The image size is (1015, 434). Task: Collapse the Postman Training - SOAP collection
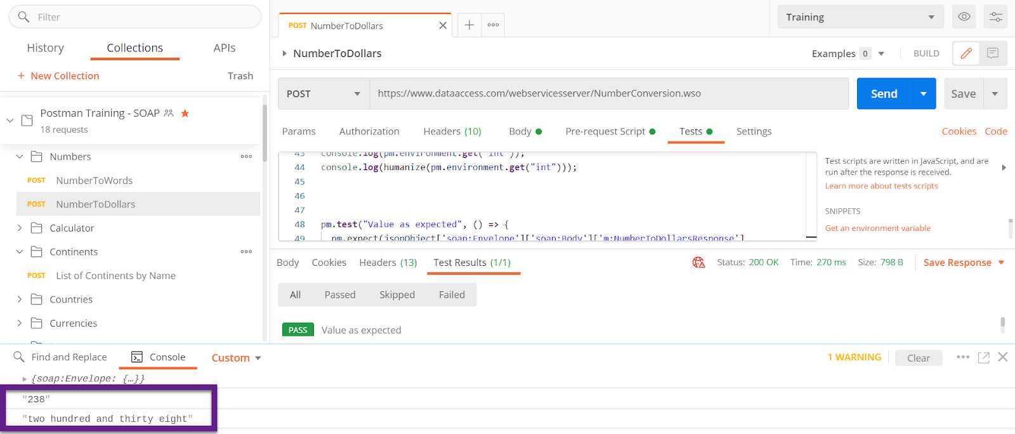point(10,120)
